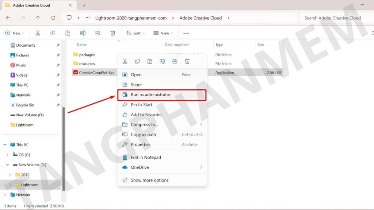
Task: Click the Cut icon in the context menu
Action: click(x=125, y=61)
